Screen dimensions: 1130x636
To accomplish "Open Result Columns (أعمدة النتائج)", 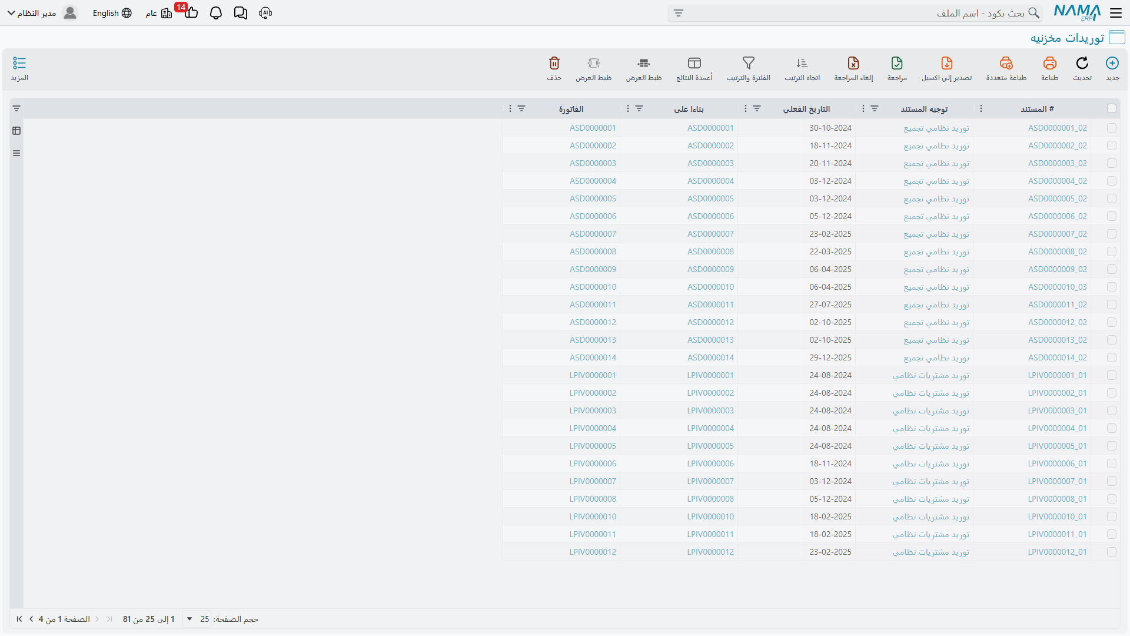I will [x=694, y=63].
